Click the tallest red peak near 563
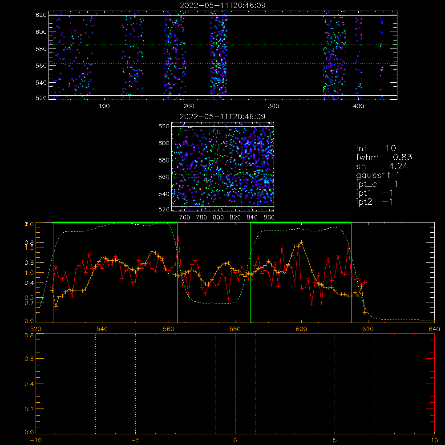This screenshot has width=445, height=445. (179, 237)
